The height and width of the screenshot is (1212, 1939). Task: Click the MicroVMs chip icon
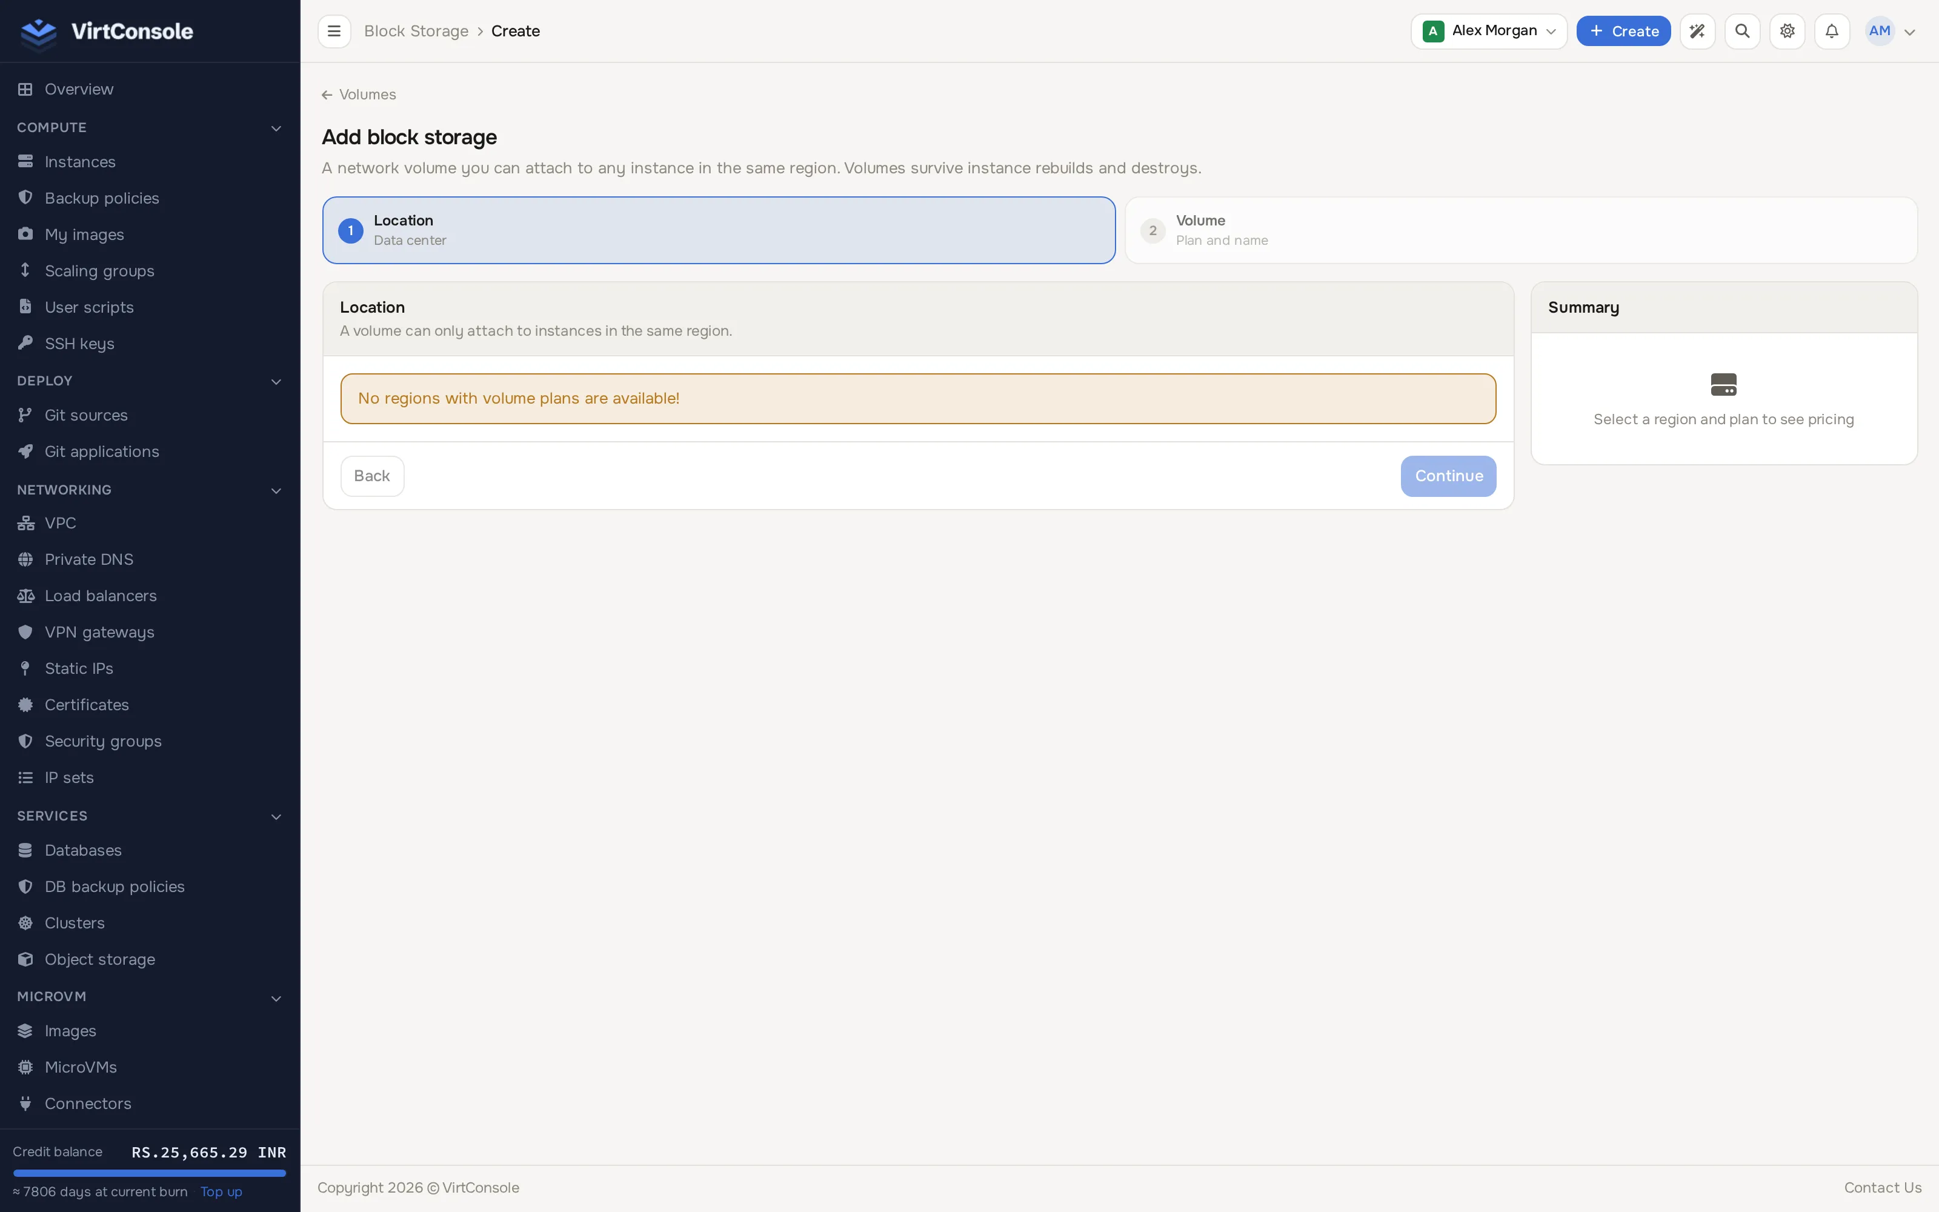25,1067
